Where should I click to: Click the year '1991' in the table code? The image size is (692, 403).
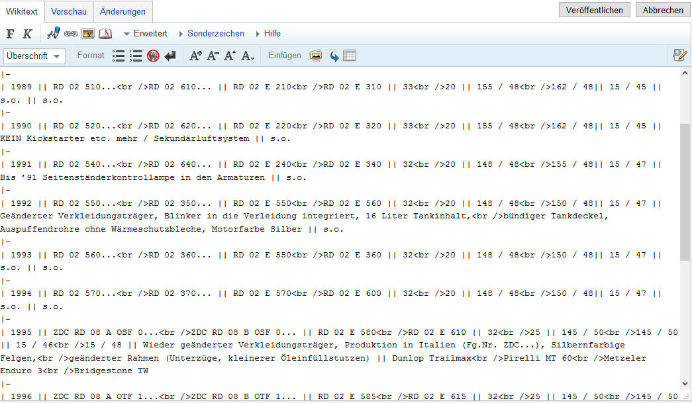(x=21, y=165)
